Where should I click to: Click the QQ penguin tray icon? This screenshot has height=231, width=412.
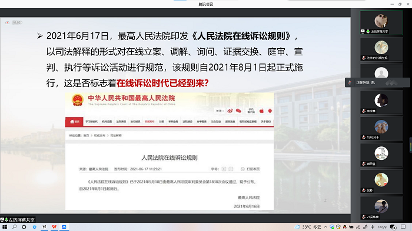pyautogui.click(x=344, y=227)
